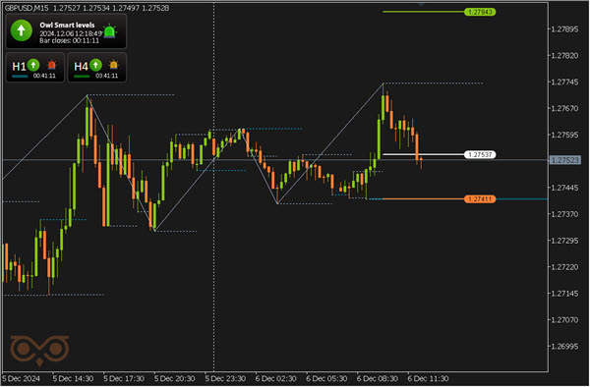Screen dimensions: 590x387
Task: Click the orange 1.27411 stop level label
Action: (480, 198)
